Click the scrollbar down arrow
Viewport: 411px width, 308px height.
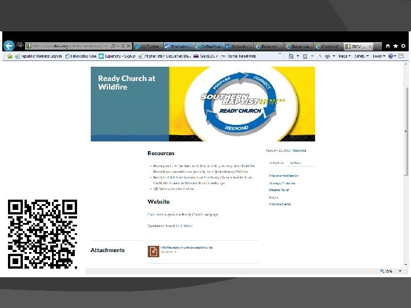[406, 265]
